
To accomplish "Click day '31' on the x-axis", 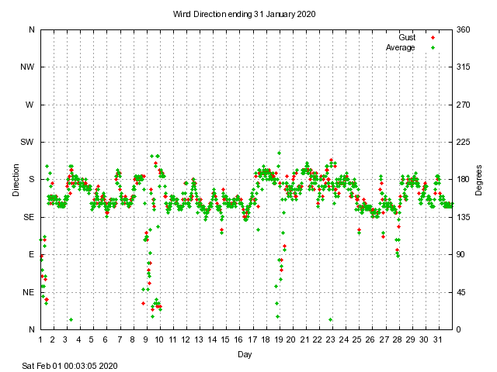I will coord(438,339).
